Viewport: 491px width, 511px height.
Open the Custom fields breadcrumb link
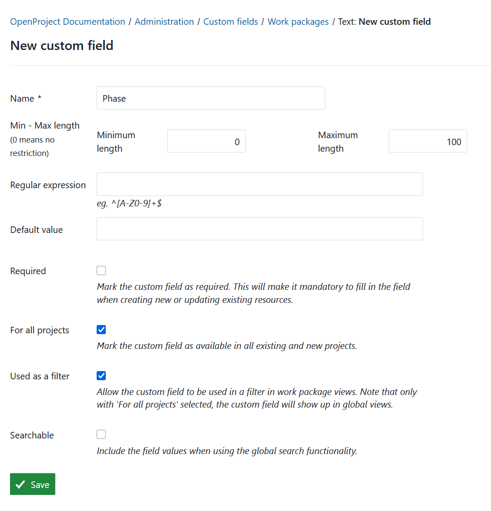pos(230,21)
